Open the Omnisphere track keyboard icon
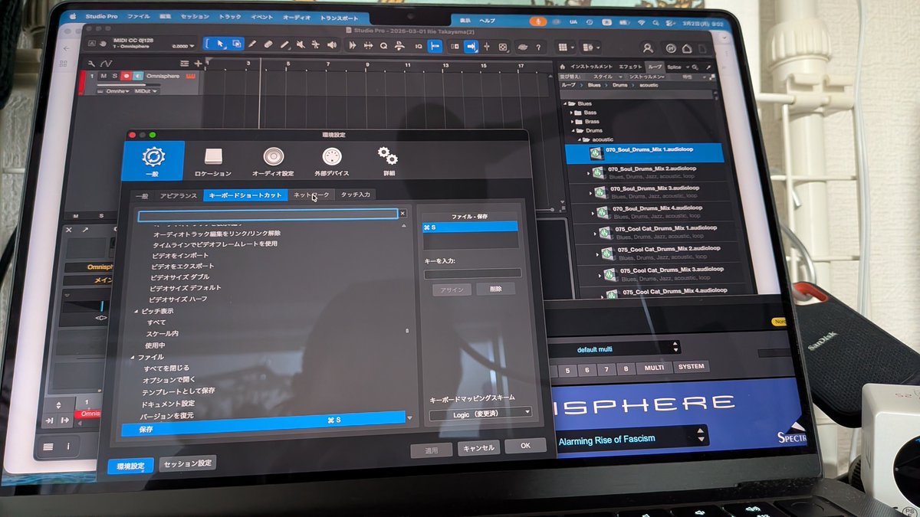The width and height of the screenshot is (920, 517). click(x=189, y=76)
